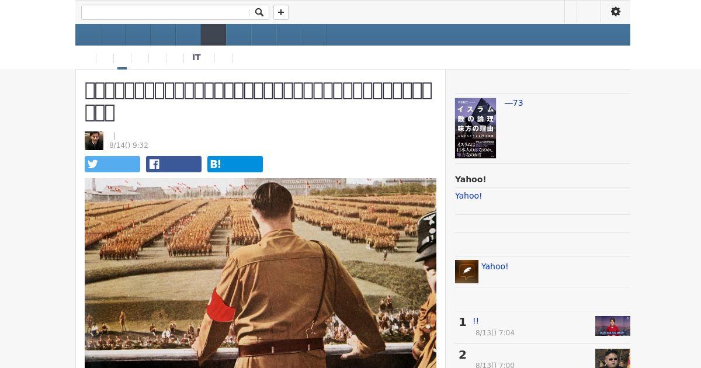Click the bold 'Yahoo!' section heading
The image size is (701, 368).
coord(471,179)
